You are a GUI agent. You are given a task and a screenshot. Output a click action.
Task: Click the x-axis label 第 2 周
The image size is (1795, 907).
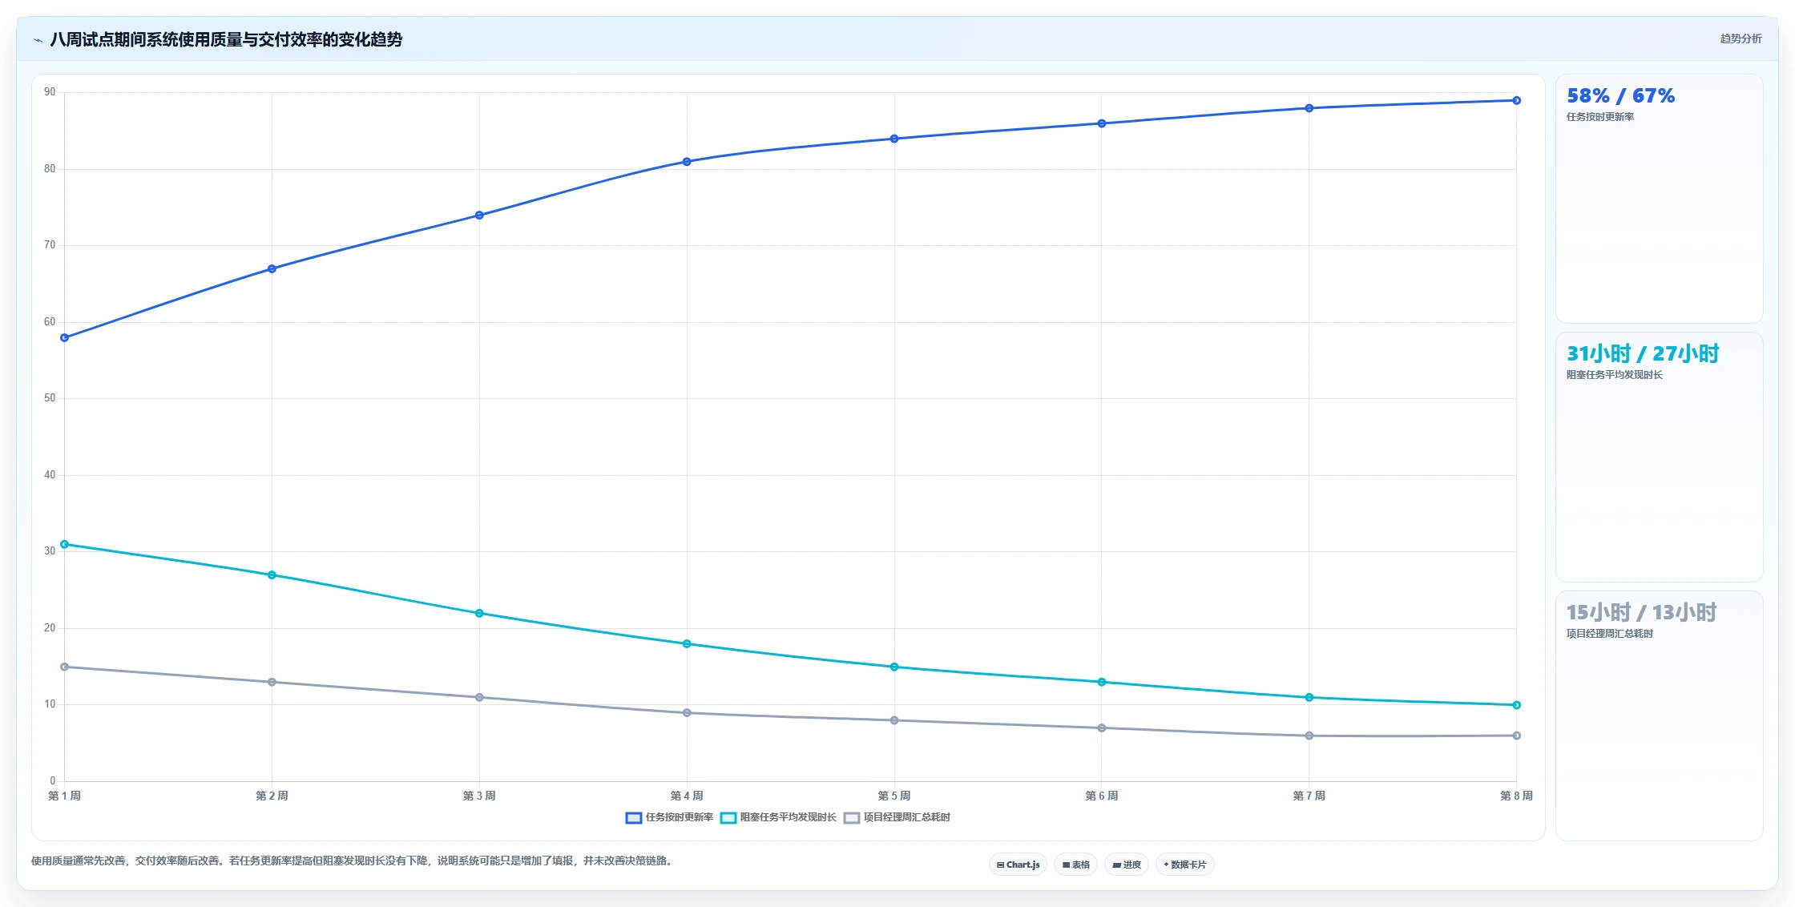(x=272, y=796)
